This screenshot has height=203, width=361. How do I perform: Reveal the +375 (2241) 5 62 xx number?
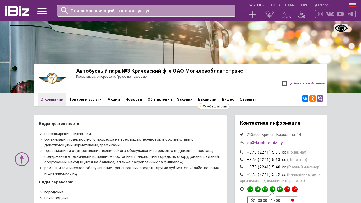click(266, 174)
